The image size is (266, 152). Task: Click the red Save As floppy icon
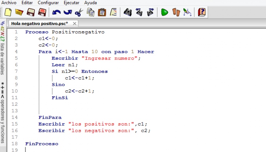[42, 12]
